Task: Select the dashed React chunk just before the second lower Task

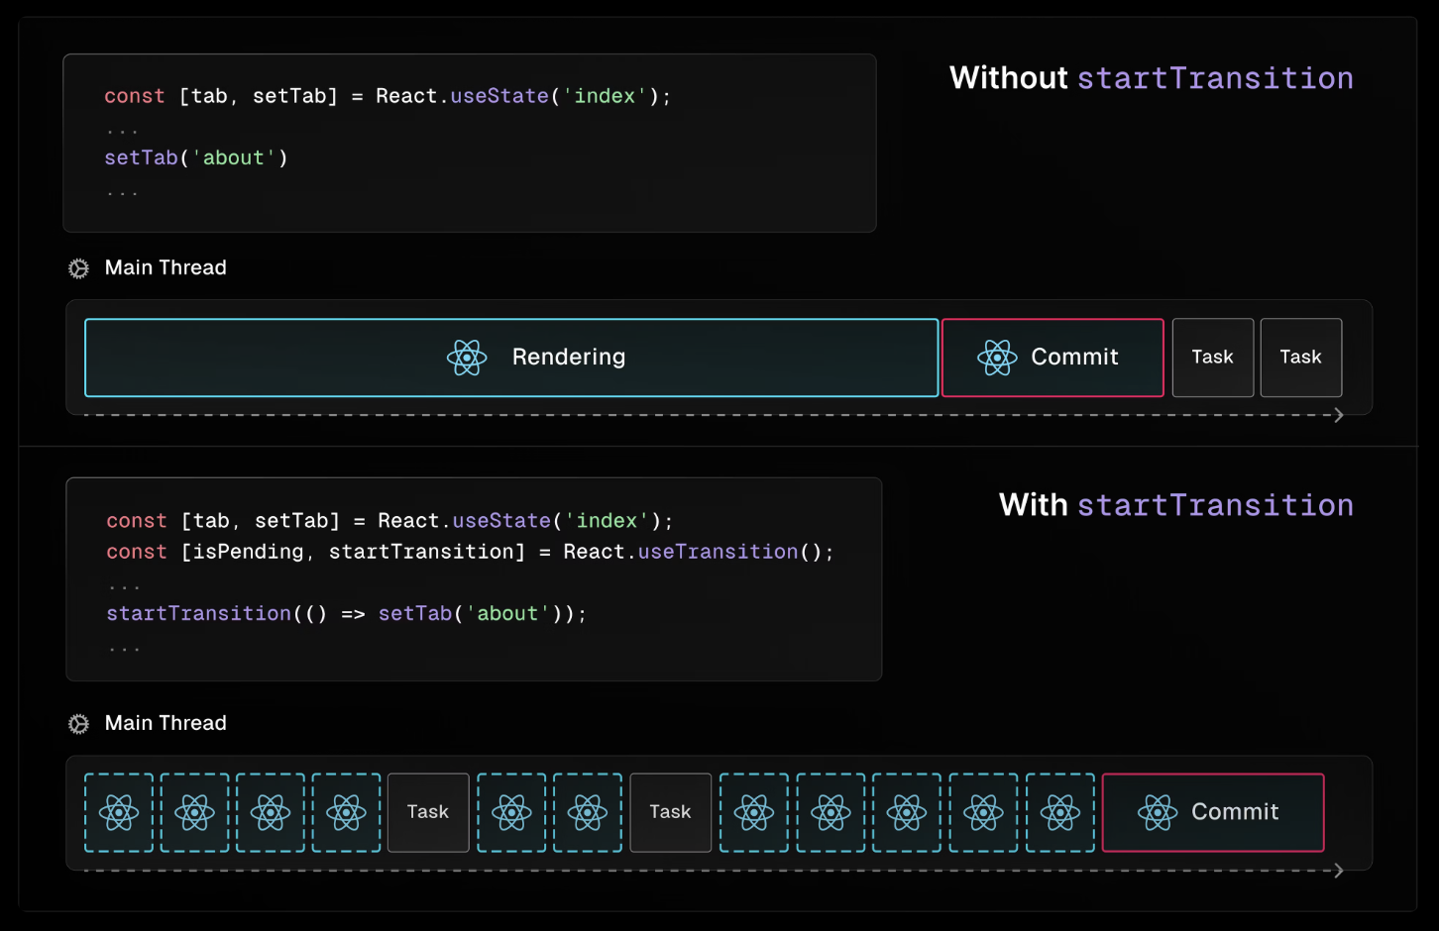Action: point(588,813)
